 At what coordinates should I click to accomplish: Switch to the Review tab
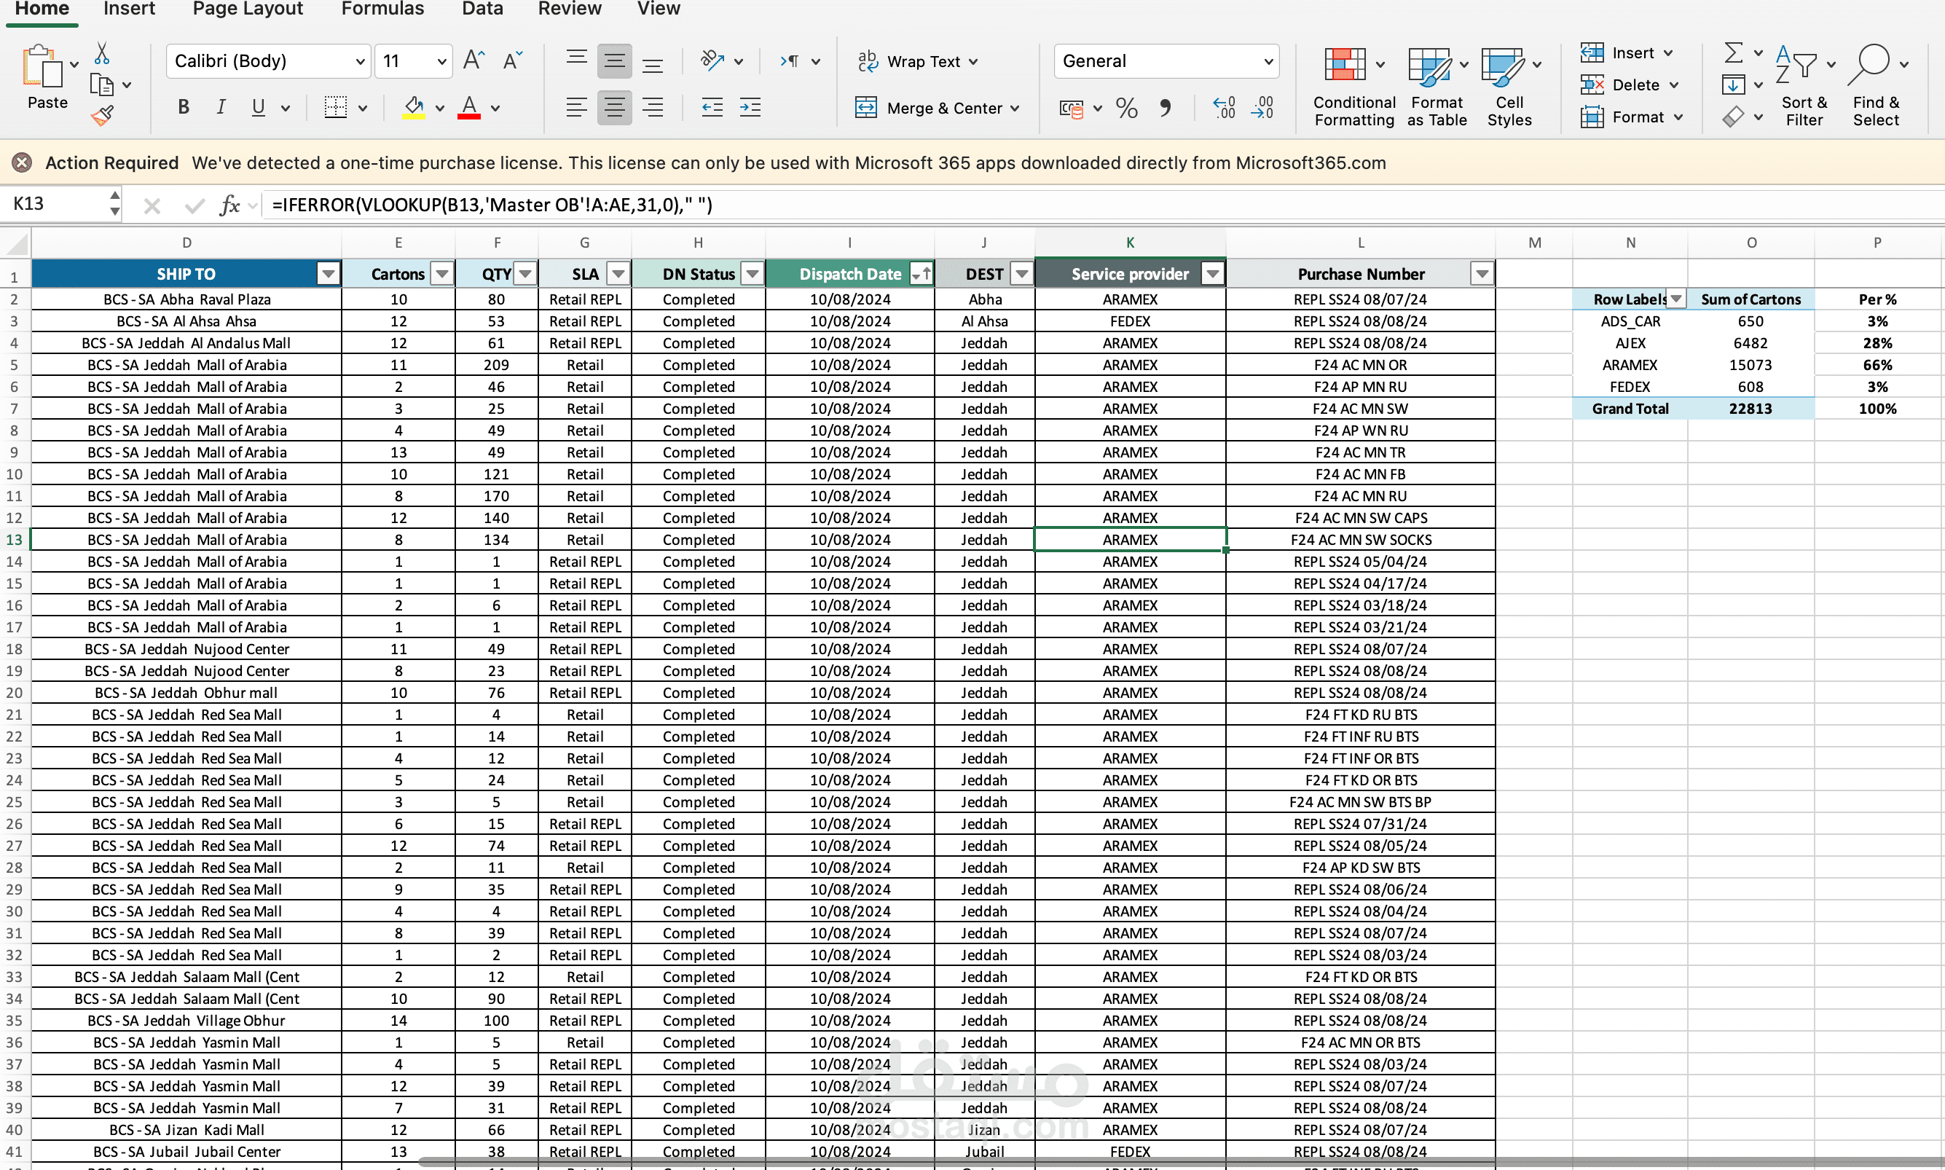pos(569,9)
